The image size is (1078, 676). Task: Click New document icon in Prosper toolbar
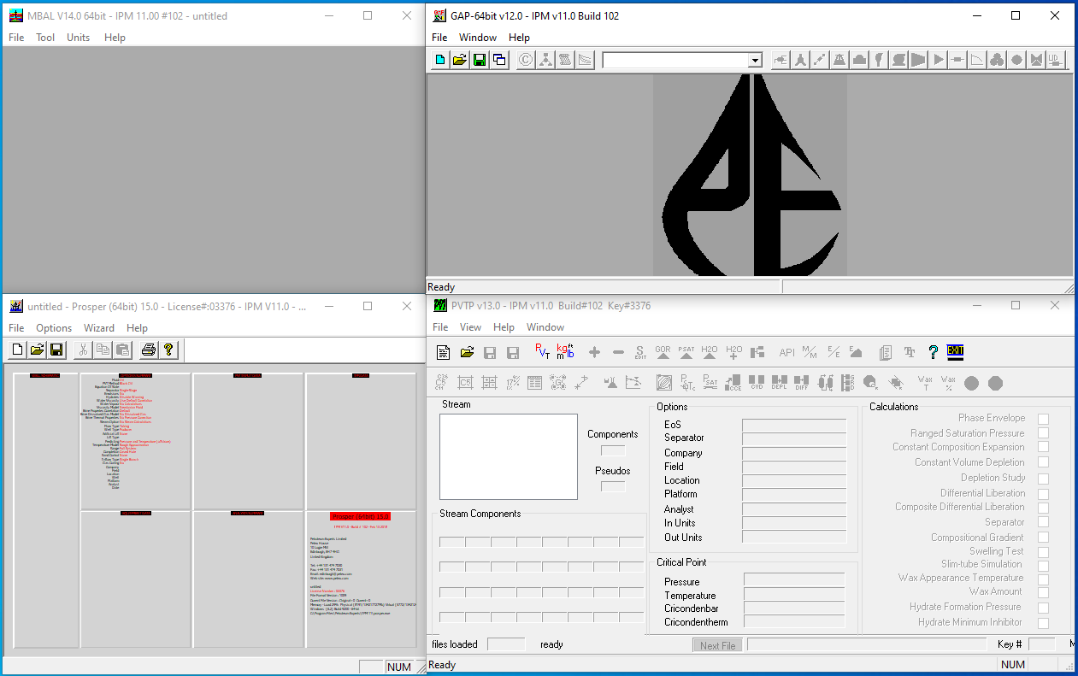tap(18, 350)
